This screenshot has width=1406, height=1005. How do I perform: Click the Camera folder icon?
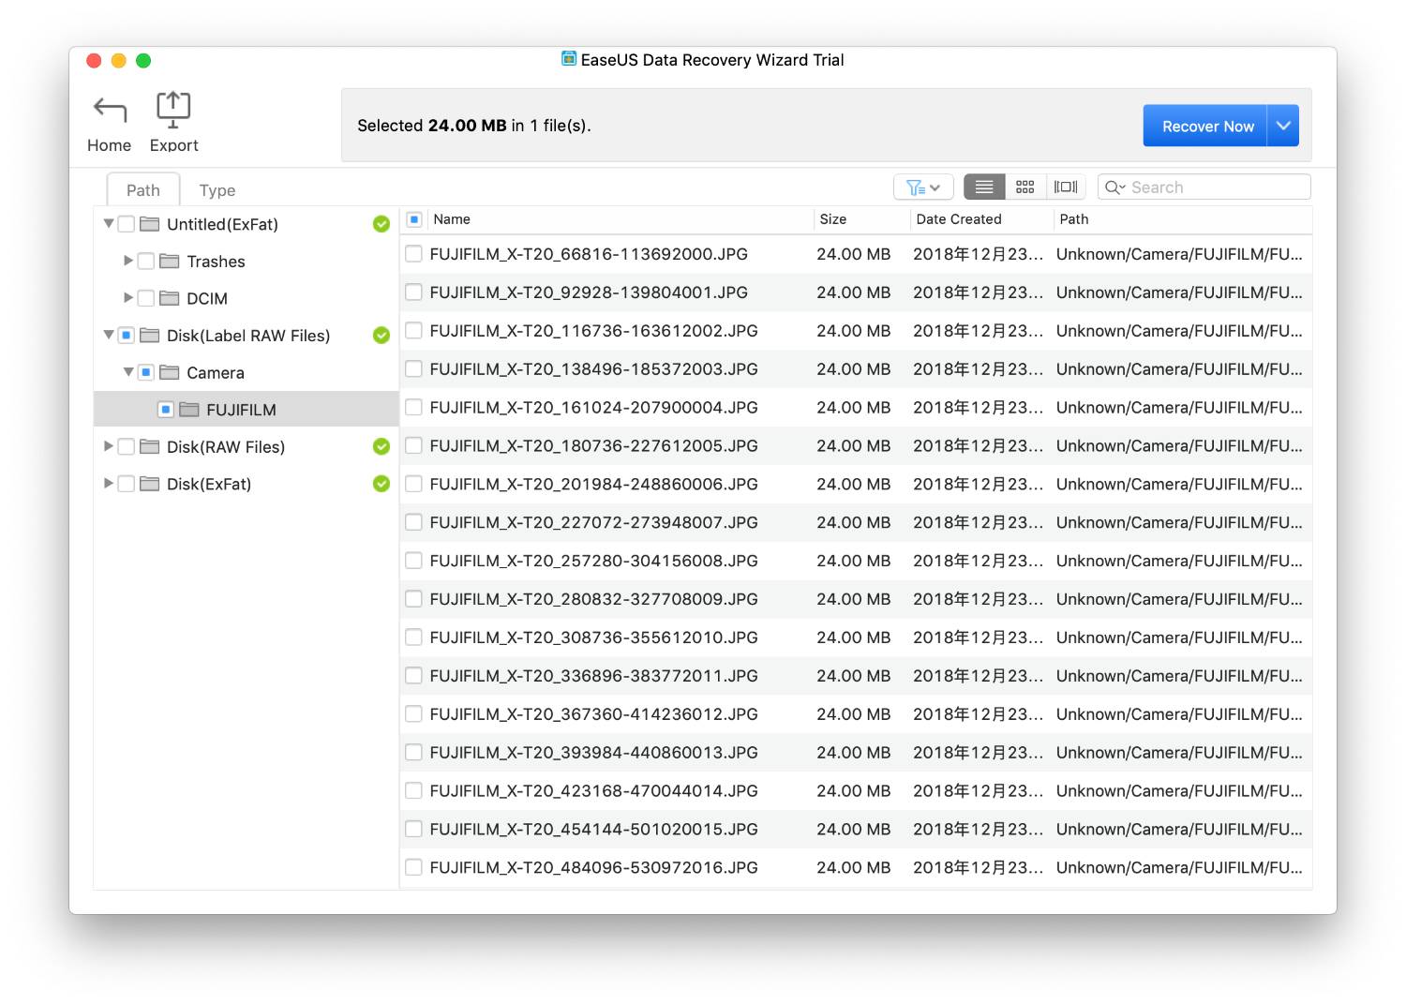tap(170, 372)
